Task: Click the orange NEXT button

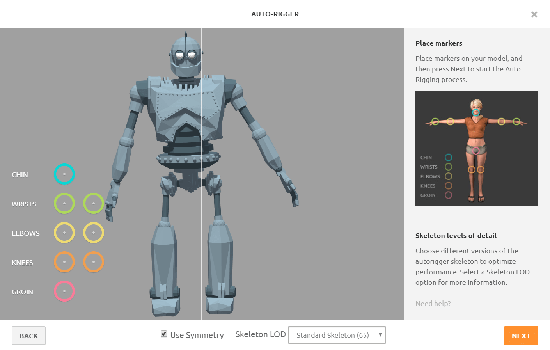Action: 521,336
